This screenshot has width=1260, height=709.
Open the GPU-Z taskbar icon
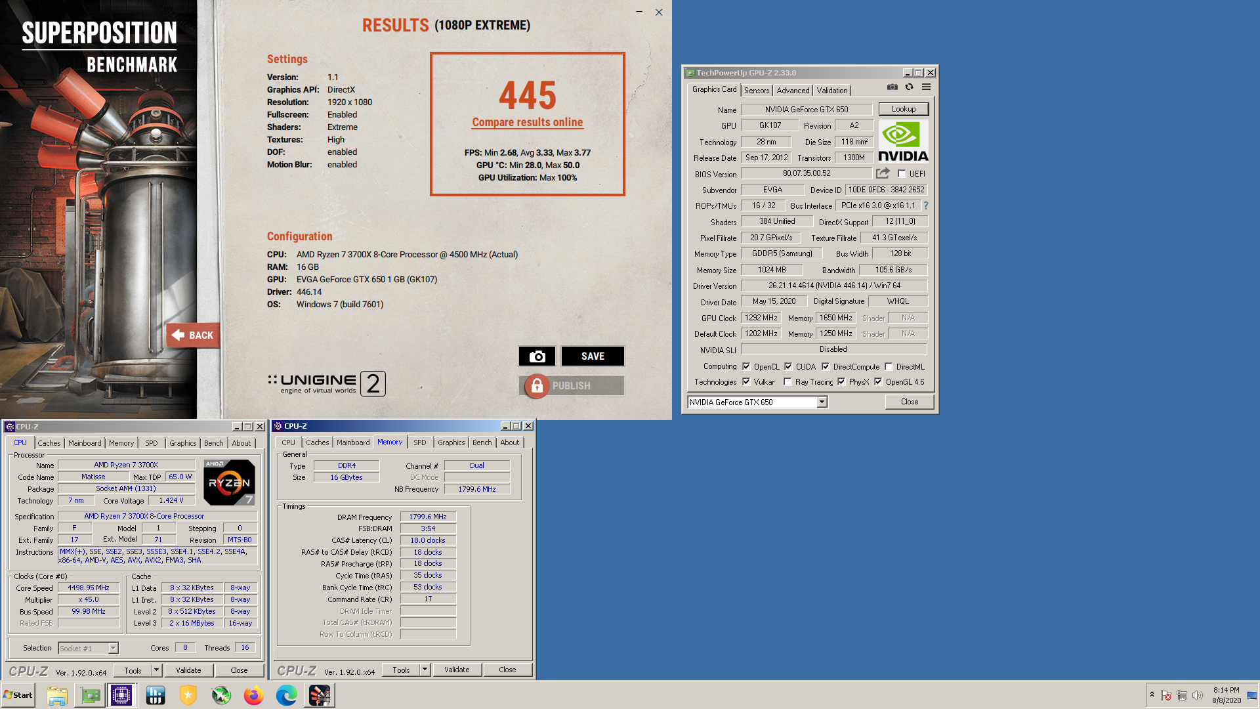90,695
